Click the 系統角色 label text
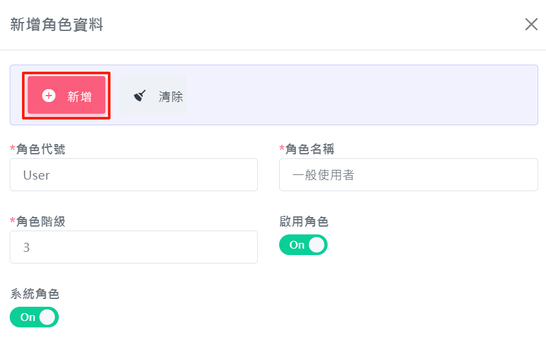Image resolution: width=546 pixels, height=361 pixels. coord(35,294)
